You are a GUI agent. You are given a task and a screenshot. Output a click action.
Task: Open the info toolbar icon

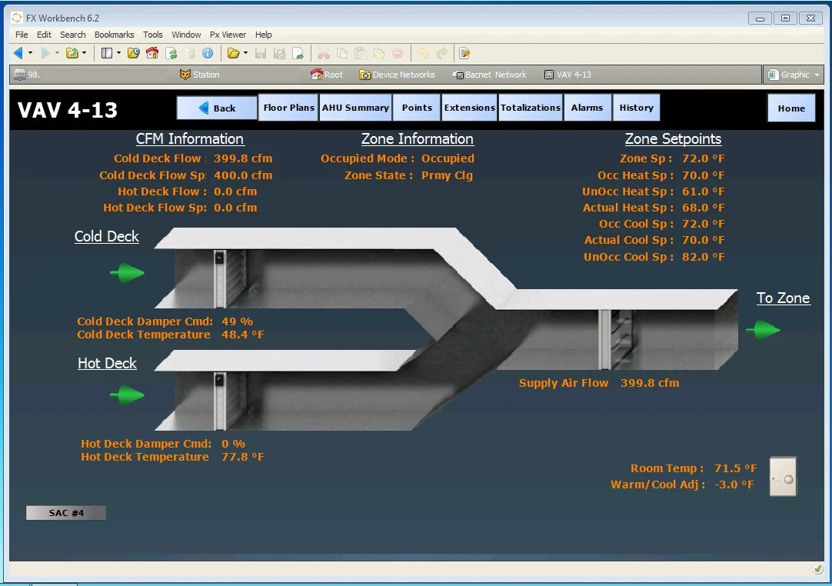point(208,53)
